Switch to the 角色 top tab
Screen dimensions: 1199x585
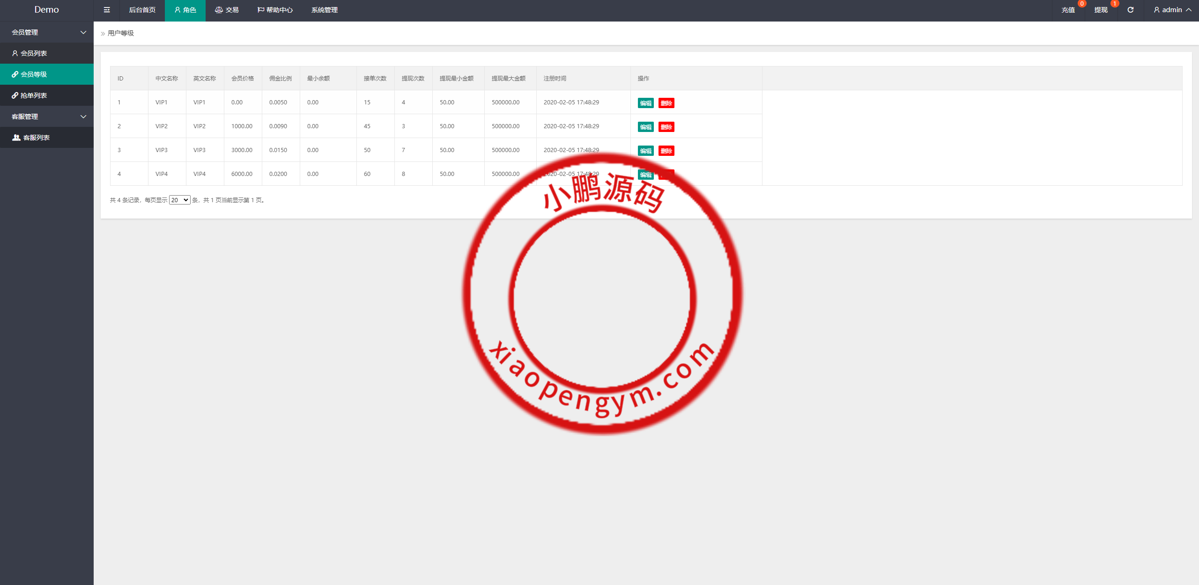coord(185,10)
